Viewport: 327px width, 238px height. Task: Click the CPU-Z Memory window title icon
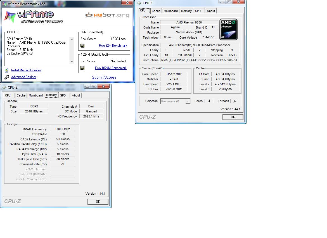(4, 87)
